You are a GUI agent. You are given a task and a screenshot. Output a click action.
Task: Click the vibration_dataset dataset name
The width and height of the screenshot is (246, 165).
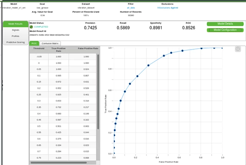pos(86,8)
